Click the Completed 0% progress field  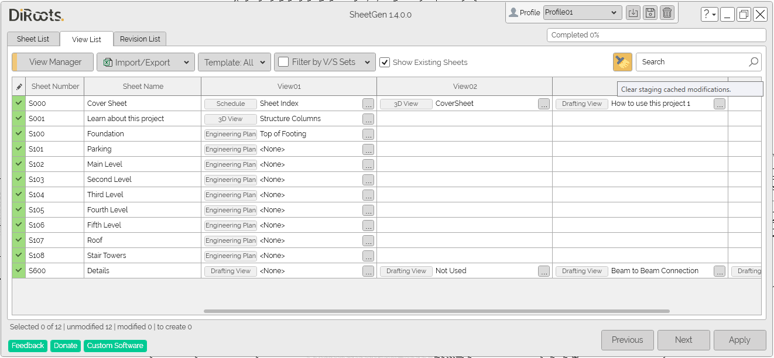tap(655, 35)
